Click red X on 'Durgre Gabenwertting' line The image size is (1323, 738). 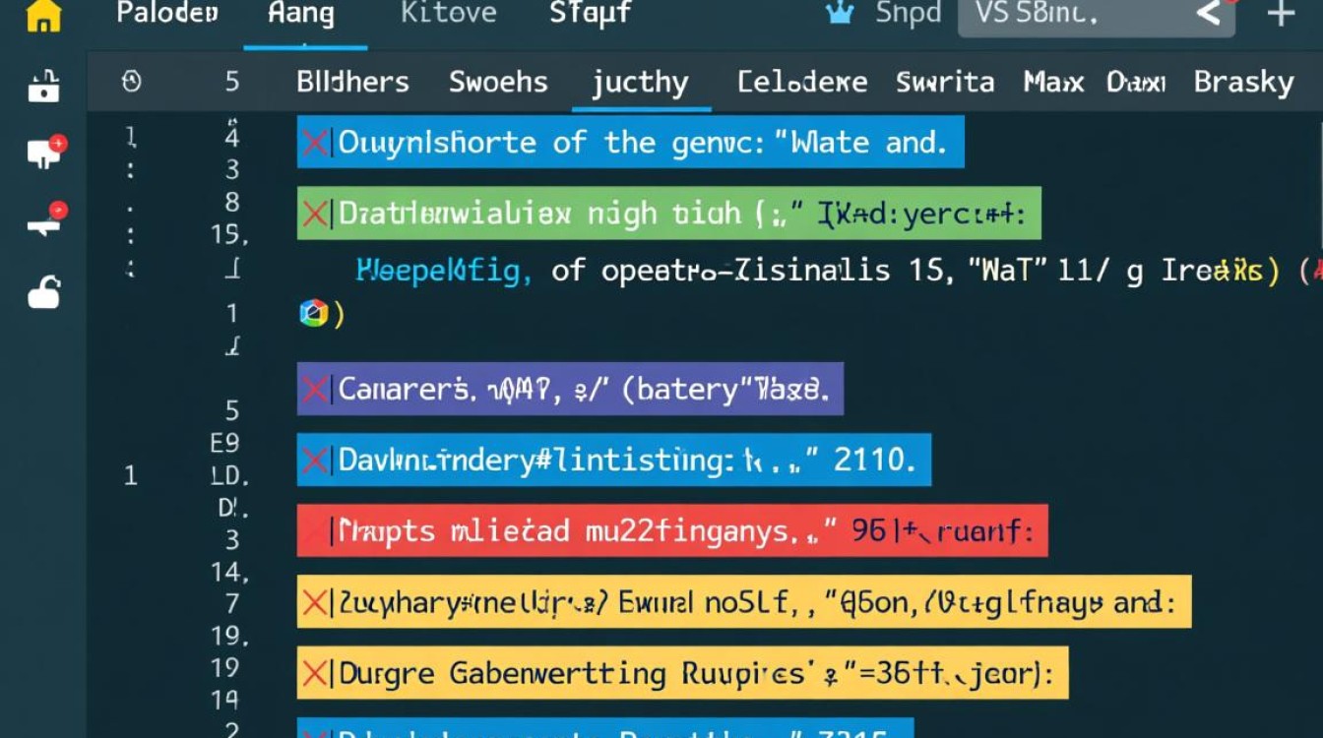315,674
